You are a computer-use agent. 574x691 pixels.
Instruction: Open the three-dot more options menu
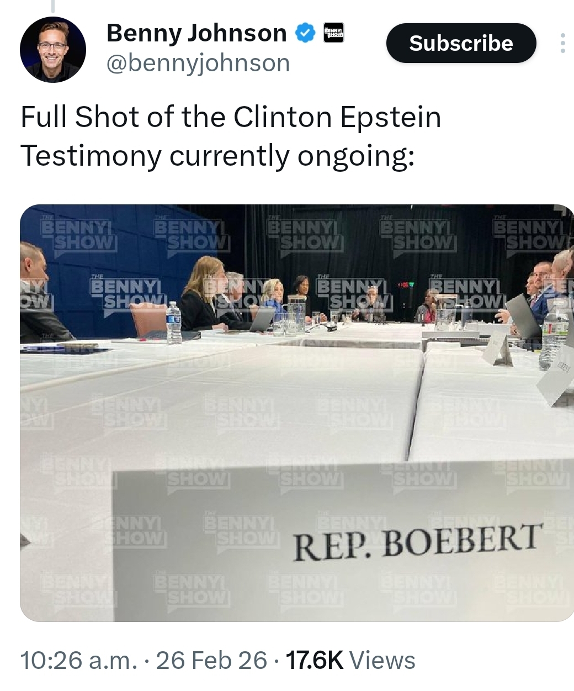[x=562, y=43]
